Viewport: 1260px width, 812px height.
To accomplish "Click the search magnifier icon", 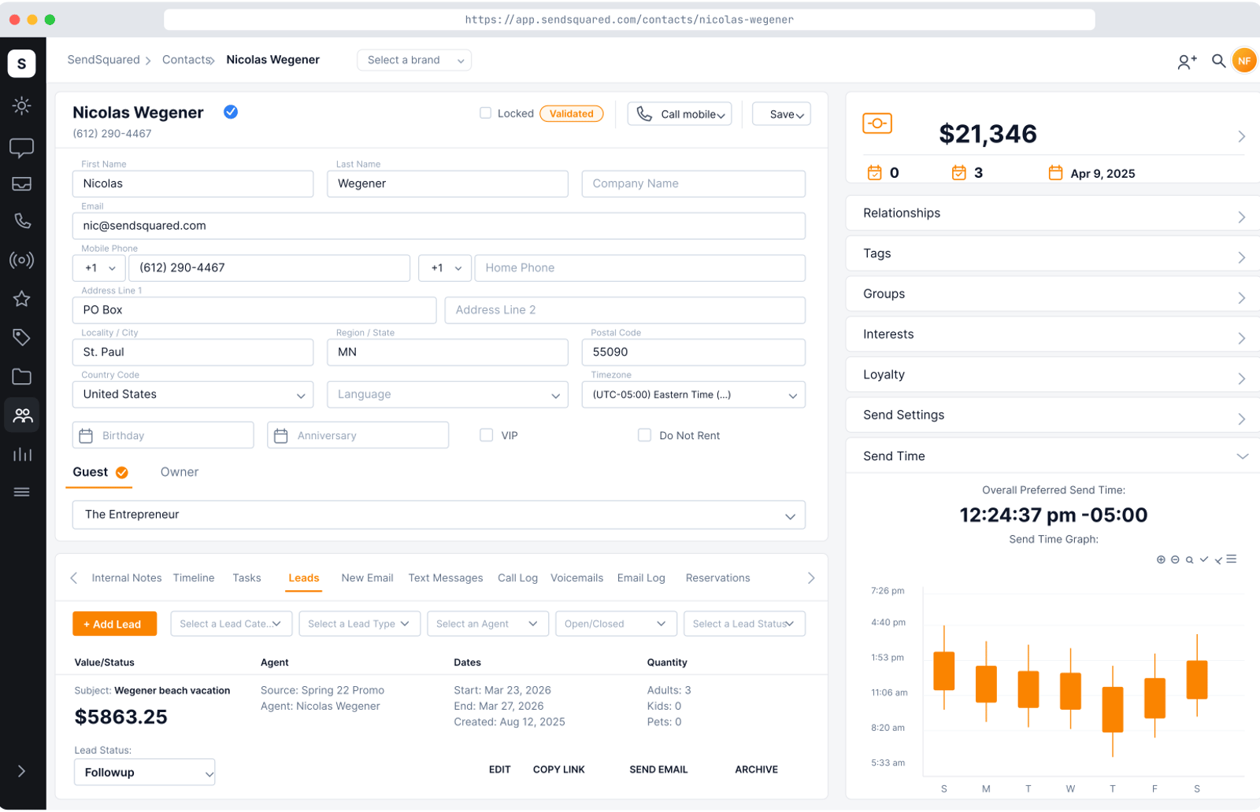I will click(x=1218, y=61).
